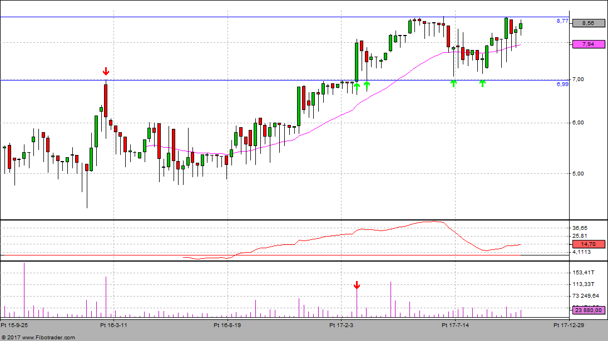Click the date label Pt 15-9-25
The image size is (608, 341).
[14, 325]
